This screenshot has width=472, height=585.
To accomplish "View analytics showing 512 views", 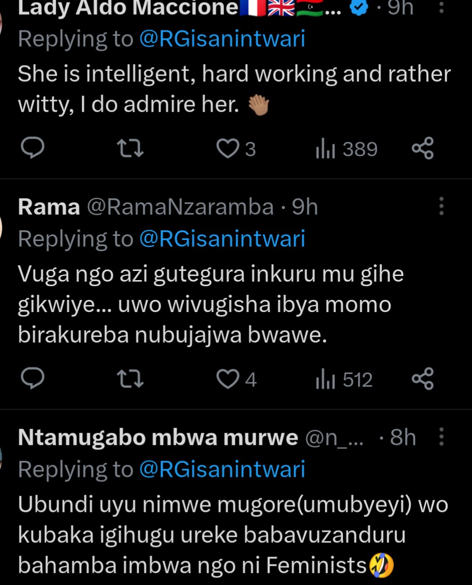I will (344, 380).
